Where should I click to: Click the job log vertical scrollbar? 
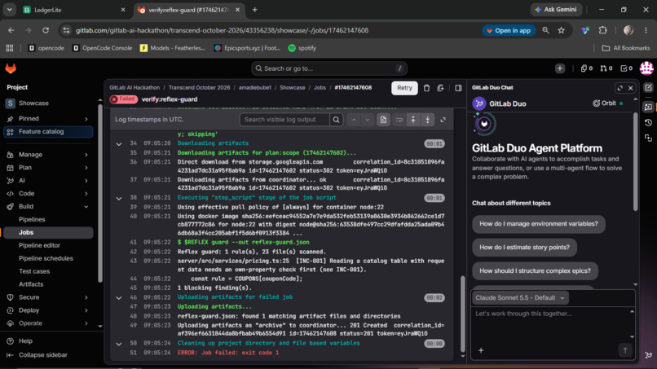[x=462, y=314]
